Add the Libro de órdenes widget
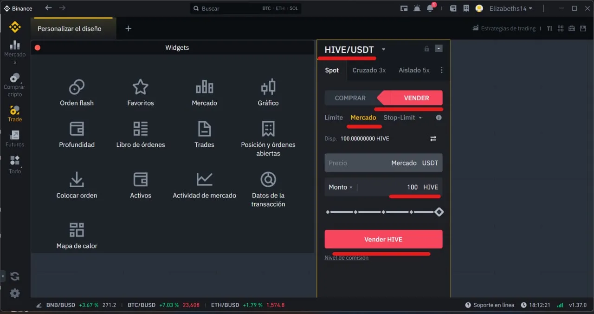Image resolution: width=594 pixels, height=314 pixels. [141, 135]
